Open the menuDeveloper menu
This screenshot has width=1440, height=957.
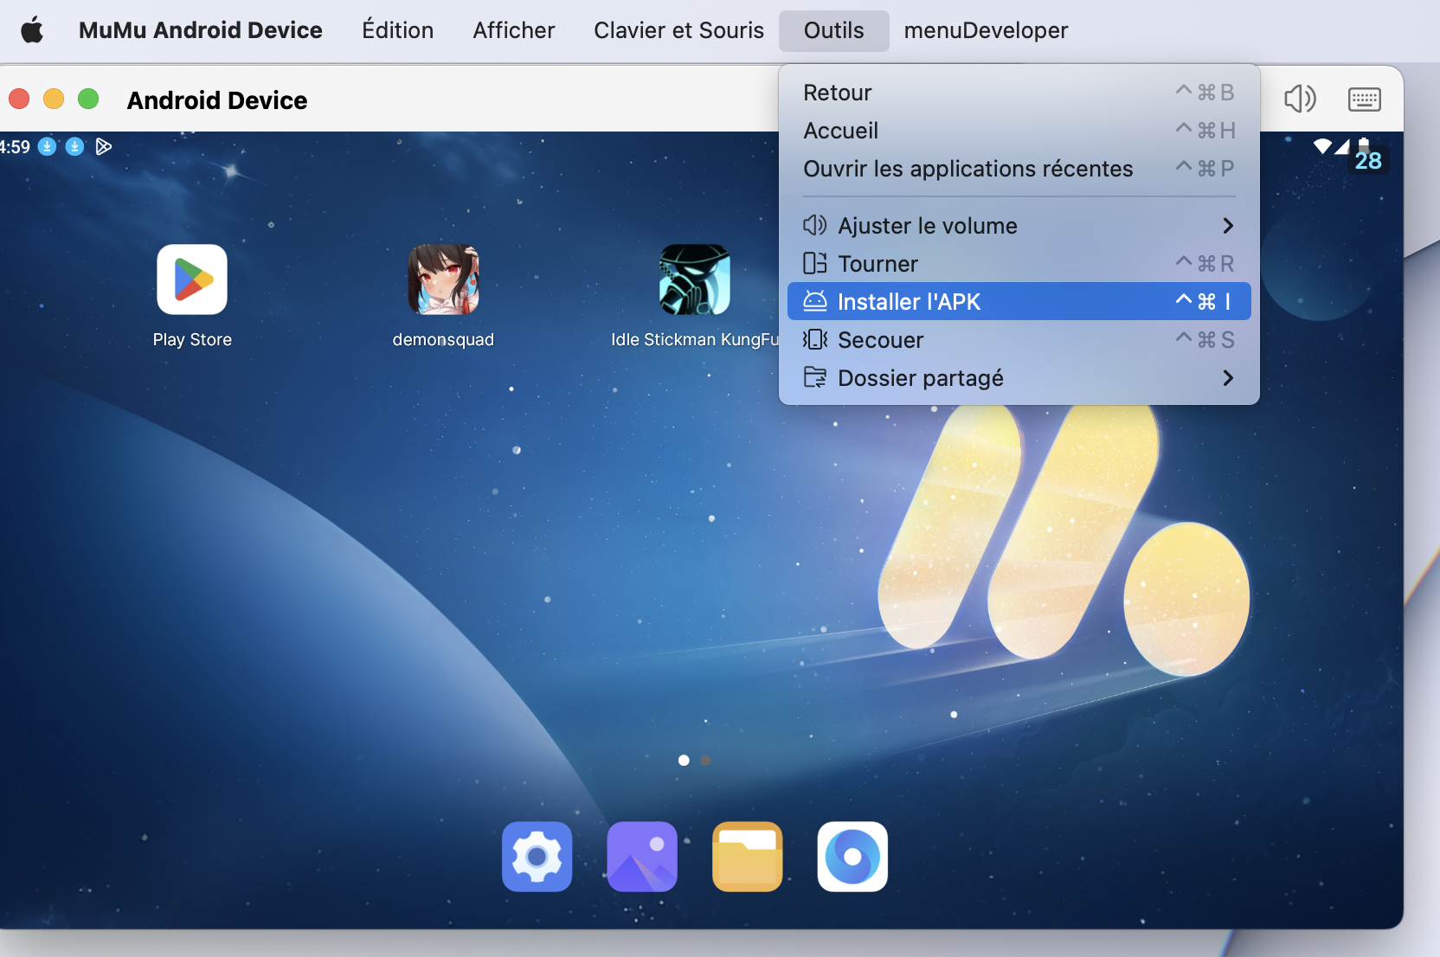click(x=987, y=30)
